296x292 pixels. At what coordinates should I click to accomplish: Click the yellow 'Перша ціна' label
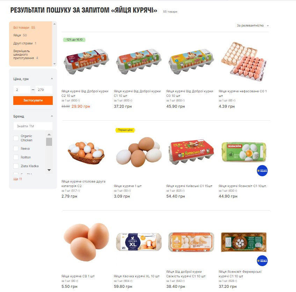[x=125, y=130]
